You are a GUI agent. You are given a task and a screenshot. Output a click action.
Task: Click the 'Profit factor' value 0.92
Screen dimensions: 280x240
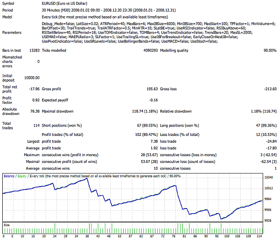36,100
